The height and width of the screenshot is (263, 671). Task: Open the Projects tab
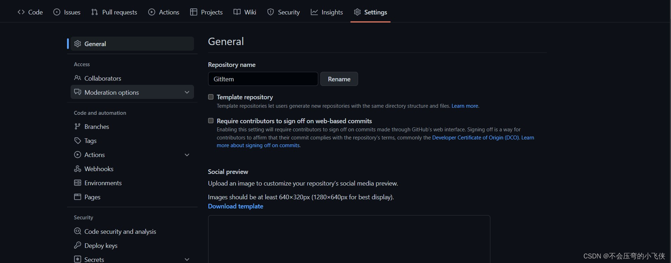point(206,12)
